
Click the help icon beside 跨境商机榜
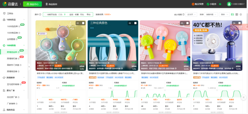[x=19, y=58]
